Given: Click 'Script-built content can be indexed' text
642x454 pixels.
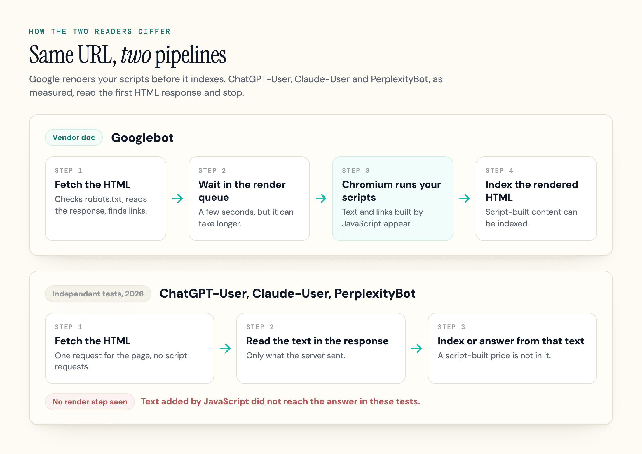Looking at the screenshot, I should point(531,218).
